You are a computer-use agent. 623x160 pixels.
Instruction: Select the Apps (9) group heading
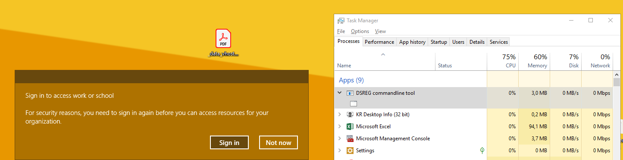(x=351, y=80)
